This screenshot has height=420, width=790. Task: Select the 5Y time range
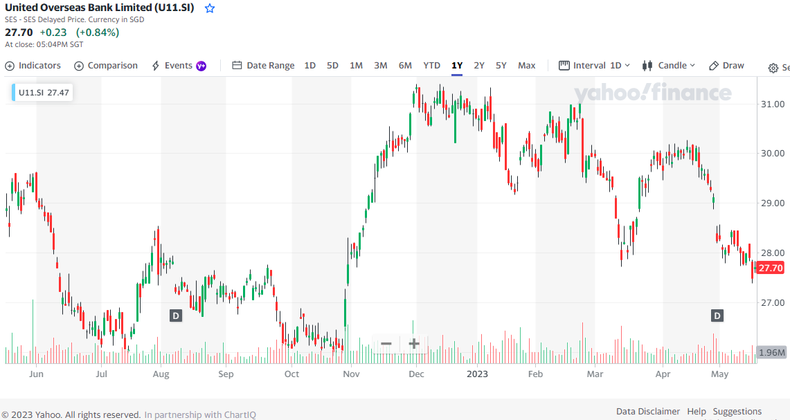coord(501,66)
